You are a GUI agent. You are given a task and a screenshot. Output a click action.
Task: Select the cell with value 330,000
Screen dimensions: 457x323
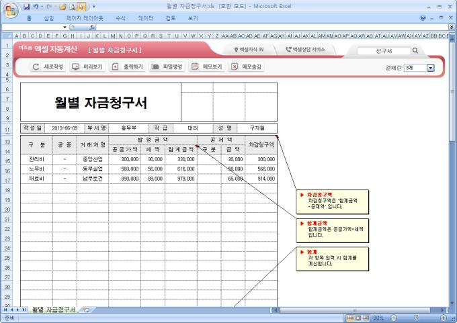pos(181,159)
